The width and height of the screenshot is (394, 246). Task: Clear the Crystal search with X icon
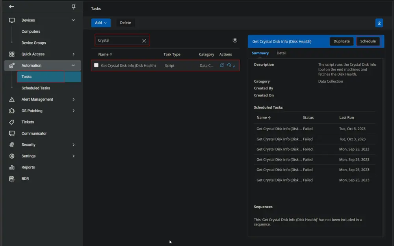144,41
